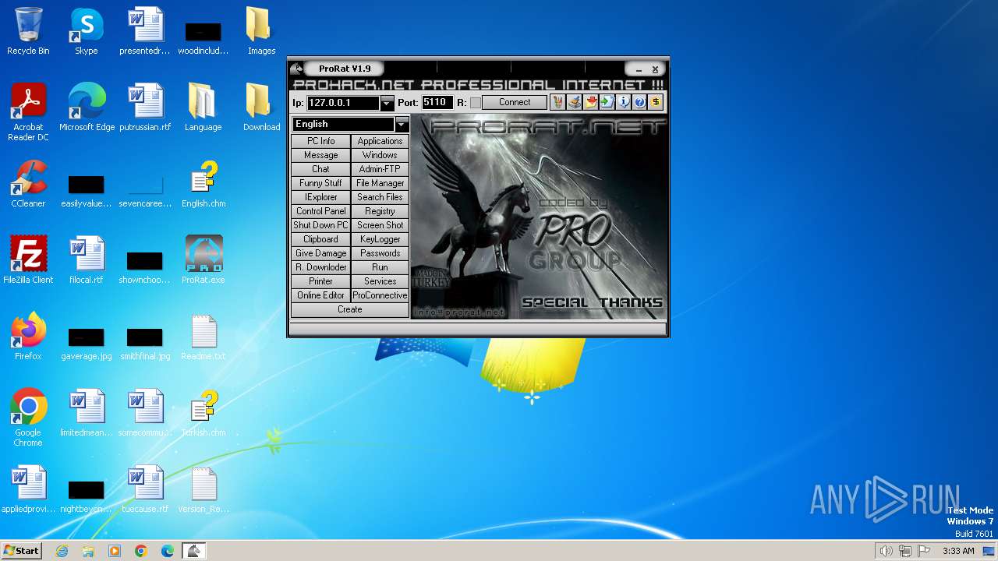The width and height of the screenshot is (998, 561).
Task: Click the volume speaker tray icon
Action: tap(886, 551)
